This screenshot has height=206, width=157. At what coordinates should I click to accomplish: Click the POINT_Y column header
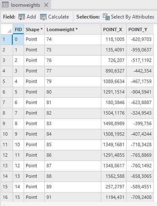[140, 29]
